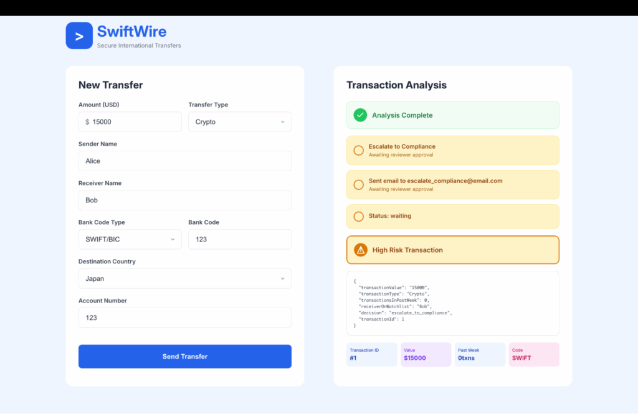
Task: Select the purple Value $15000 tile
Action: pyautogui.click(x=426, y=354)
